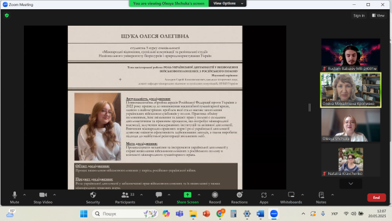Open the Chat panel
The height and width of the screenshot is (221, 392).
pos(159,198)
